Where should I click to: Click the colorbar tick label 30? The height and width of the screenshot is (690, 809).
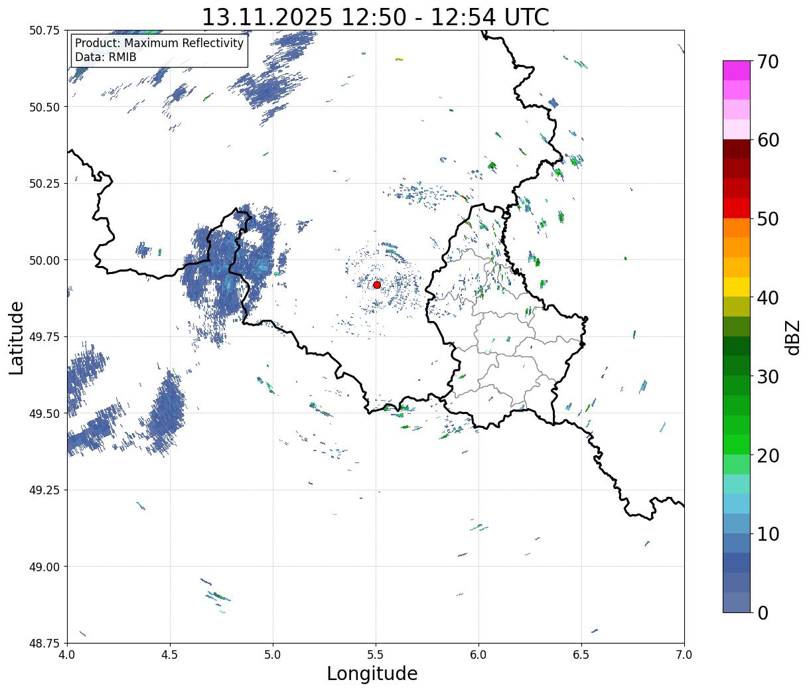pyautogui.click(x=767, y=377)
